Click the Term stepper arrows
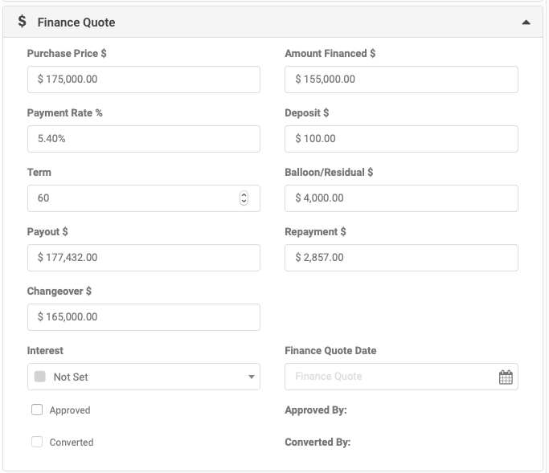 point(244,198)
